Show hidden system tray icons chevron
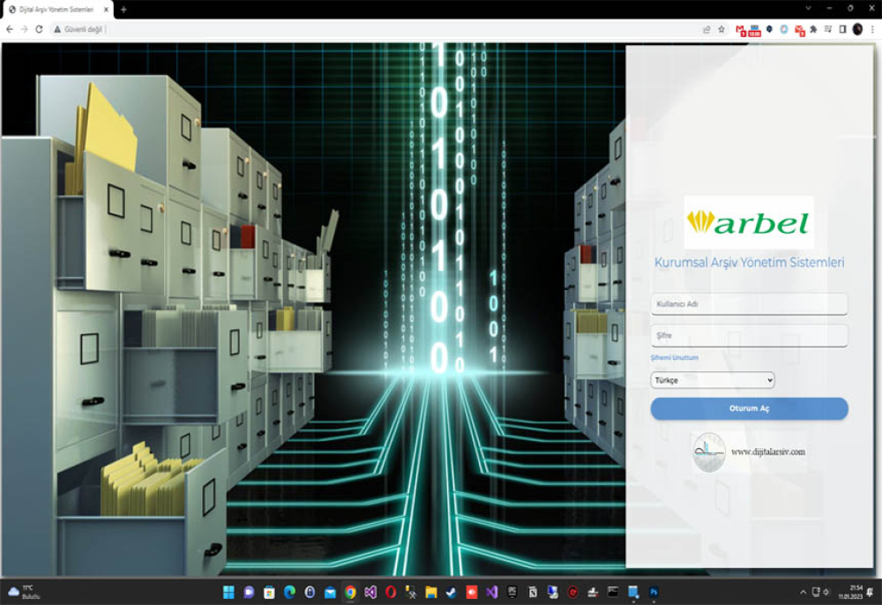The height and width of the screenshot is (605, 882). click(803, 592)
